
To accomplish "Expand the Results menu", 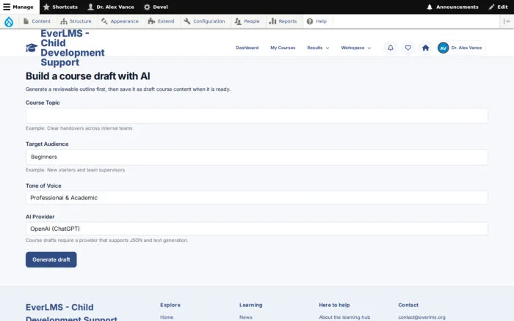I will click(x=318, y=48).
